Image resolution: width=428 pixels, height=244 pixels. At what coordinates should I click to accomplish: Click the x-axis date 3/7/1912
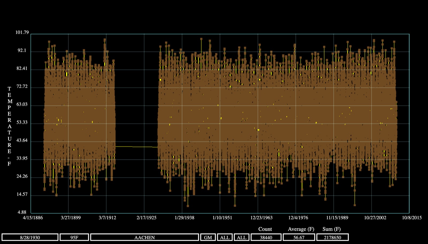tap(107, 218)
